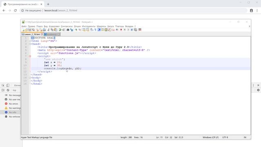Open the Запуск menu

click(111, 26)
